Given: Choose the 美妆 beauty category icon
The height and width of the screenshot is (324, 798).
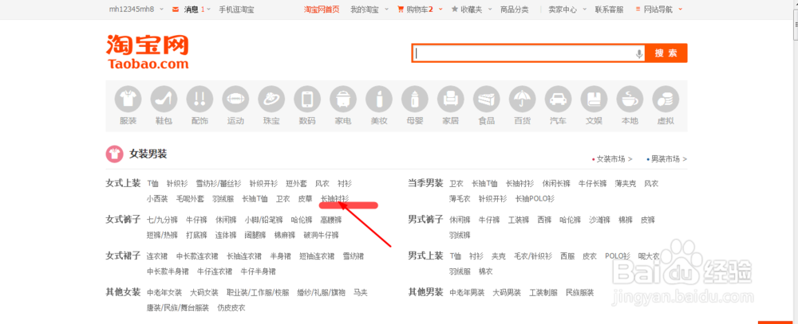Looking at the screenshot, I should (x=378, y=99).
